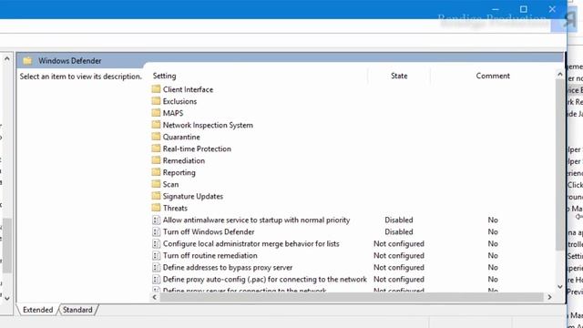Viewport: 583px width, 328px height.
Task: Click the horizontal scroll left arrow
Action: pyautogui.click(x=155, y=297)
